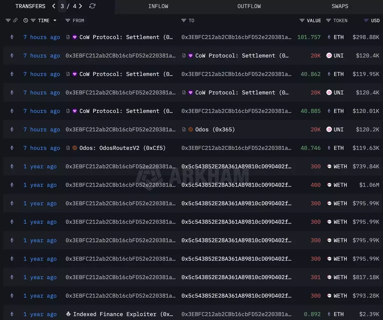Go to next transfers page arrow
This screenshot has width=383, height=320.
point(80,6)
